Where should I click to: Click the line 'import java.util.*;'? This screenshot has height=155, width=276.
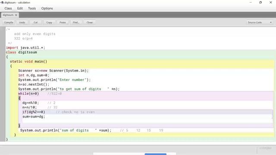(25, 48)
